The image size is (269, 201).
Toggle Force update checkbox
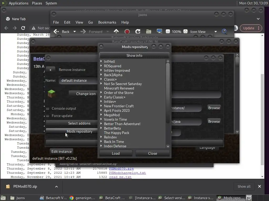point(48,116)
